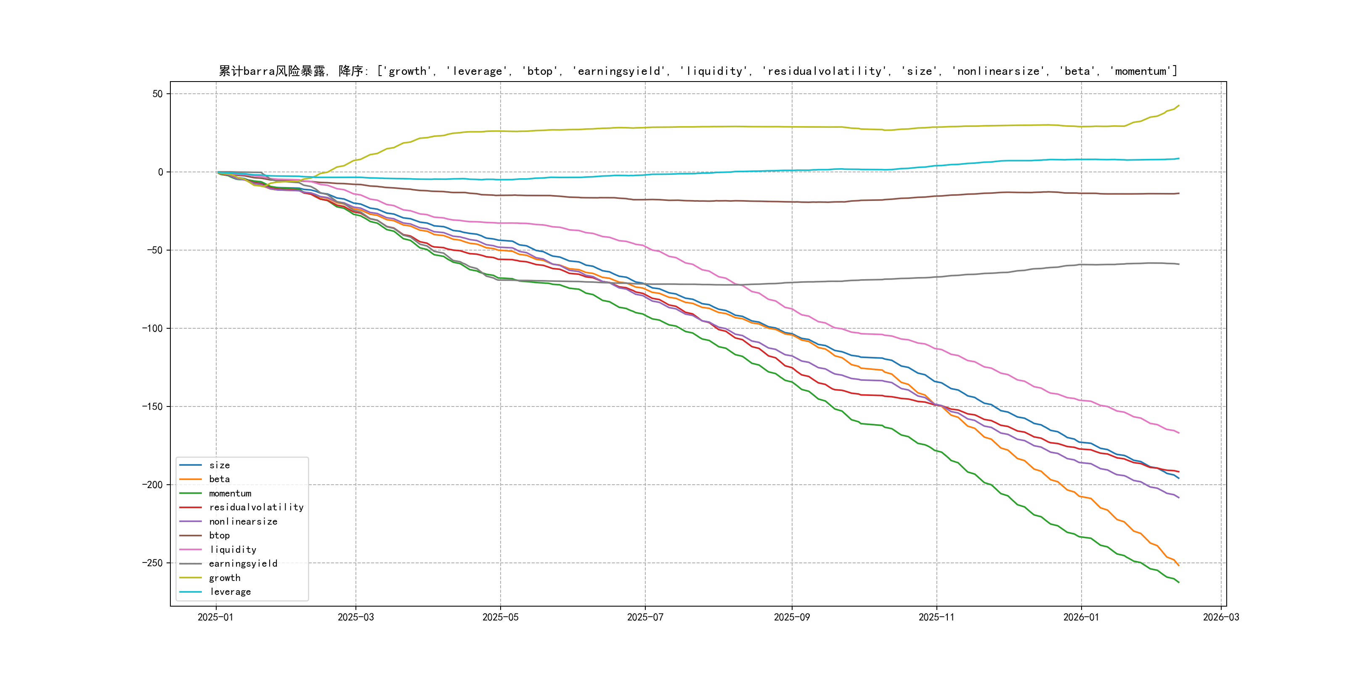Click the chart title text
The image size is (1363, 681).
(698, 71)
